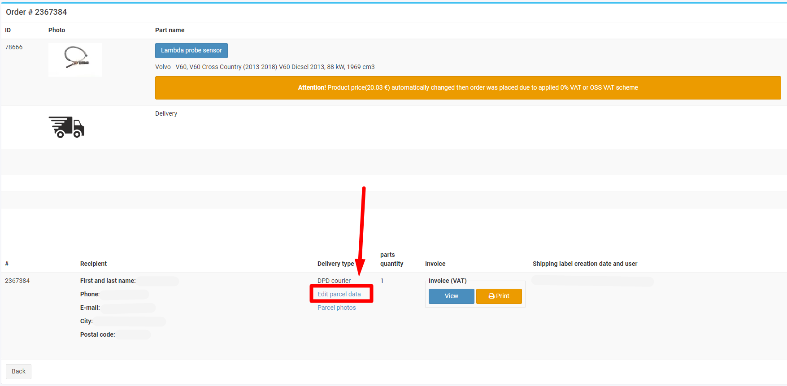The image size is (787, 386).
Task: Open the lambda probe sensor photo thumbnail
Action: coord(75,60)
